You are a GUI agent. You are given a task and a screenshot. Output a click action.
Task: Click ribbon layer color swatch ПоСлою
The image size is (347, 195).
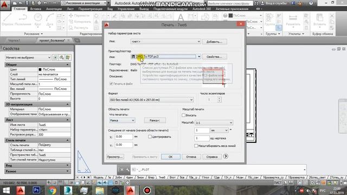pos(230,16)
